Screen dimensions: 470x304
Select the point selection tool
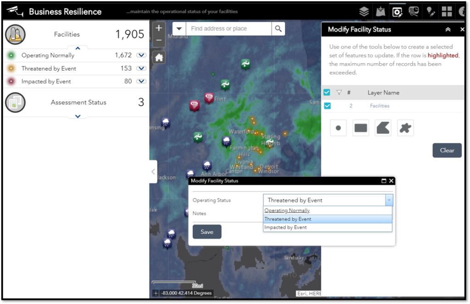(338, 128)
